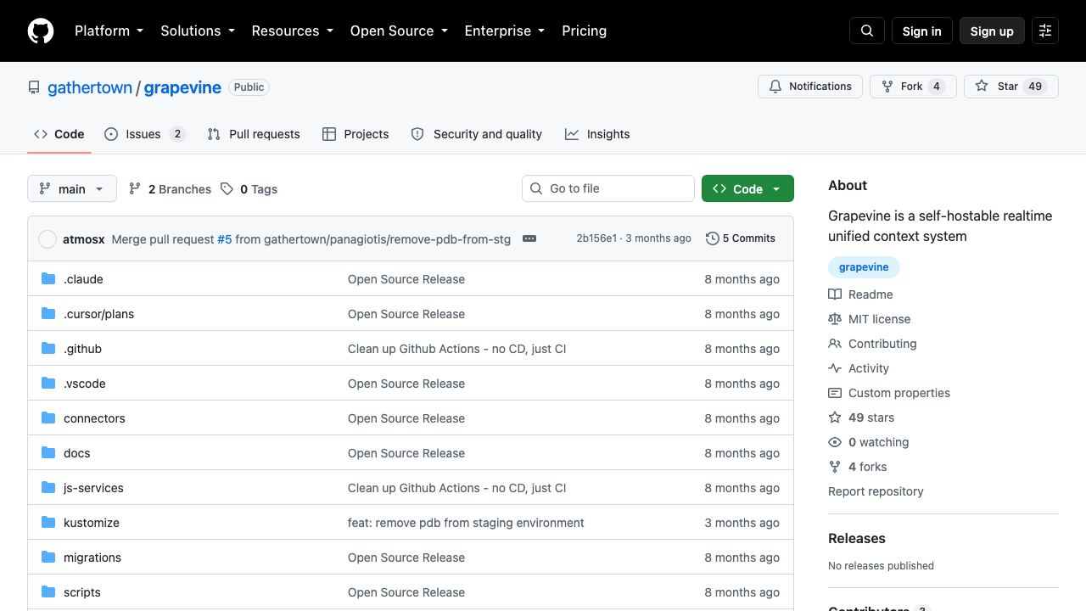
Task: Open the .vscode folder
Action: tap(85, 384)
